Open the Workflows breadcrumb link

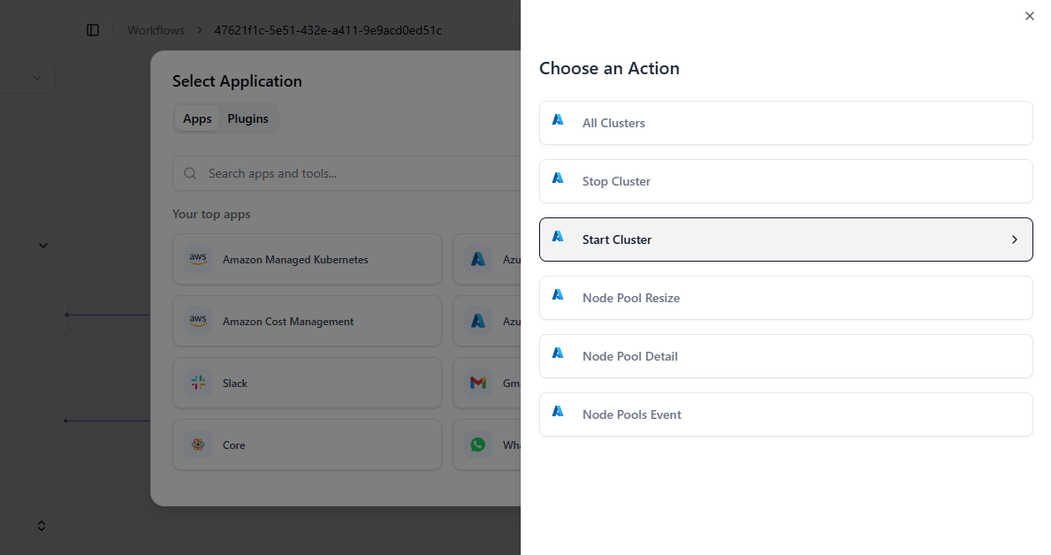[156, 30]
